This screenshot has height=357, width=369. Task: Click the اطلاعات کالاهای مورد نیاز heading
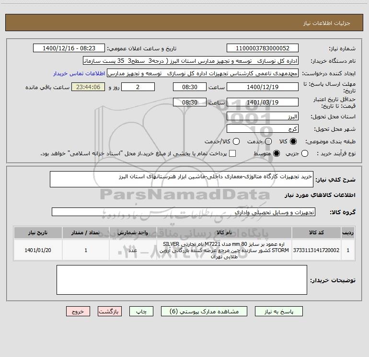320,195
